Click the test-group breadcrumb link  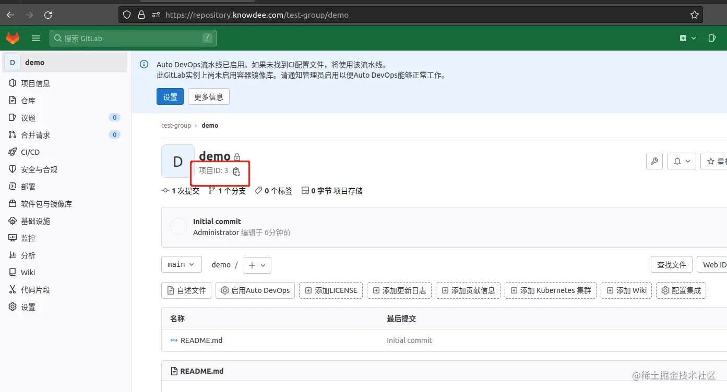pyautogui.click(x=176, y=126)
